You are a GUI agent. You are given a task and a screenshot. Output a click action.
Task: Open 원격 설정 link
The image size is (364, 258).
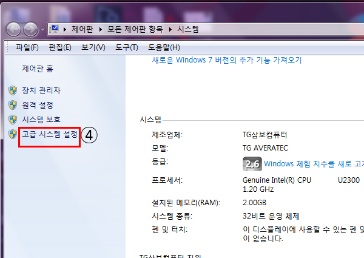38,105
